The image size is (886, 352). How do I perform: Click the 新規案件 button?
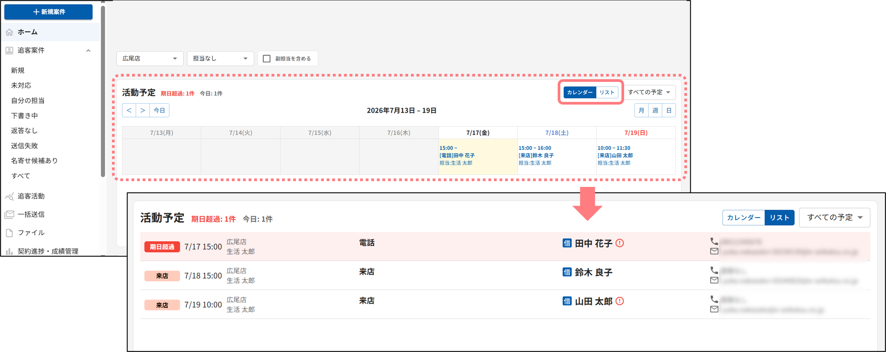[48, 12]
